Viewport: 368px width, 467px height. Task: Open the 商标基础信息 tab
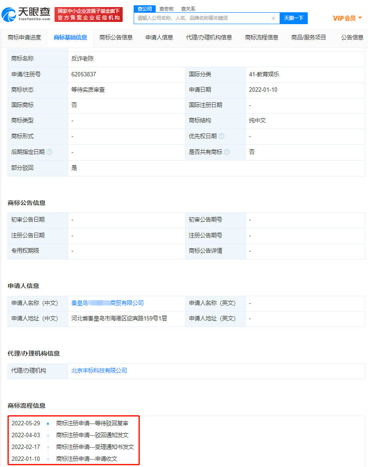click(x=70, y=38)
